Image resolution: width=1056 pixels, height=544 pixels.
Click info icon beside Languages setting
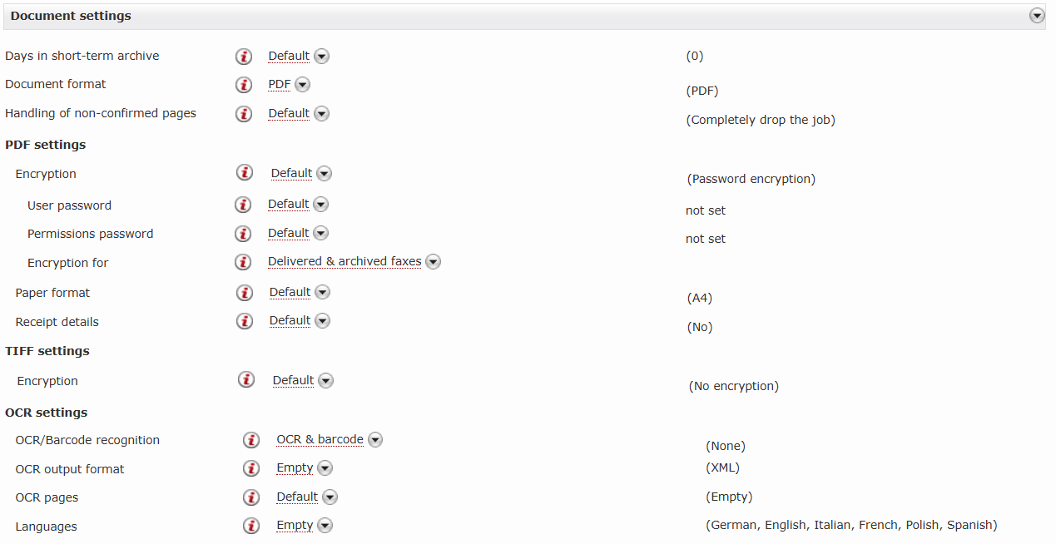pos(251,526)
